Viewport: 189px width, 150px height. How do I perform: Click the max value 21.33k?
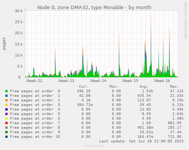(x=177, y=96)
